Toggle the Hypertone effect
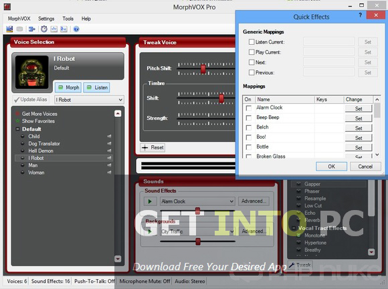This screenshot has width=388, height=289. 298,242
